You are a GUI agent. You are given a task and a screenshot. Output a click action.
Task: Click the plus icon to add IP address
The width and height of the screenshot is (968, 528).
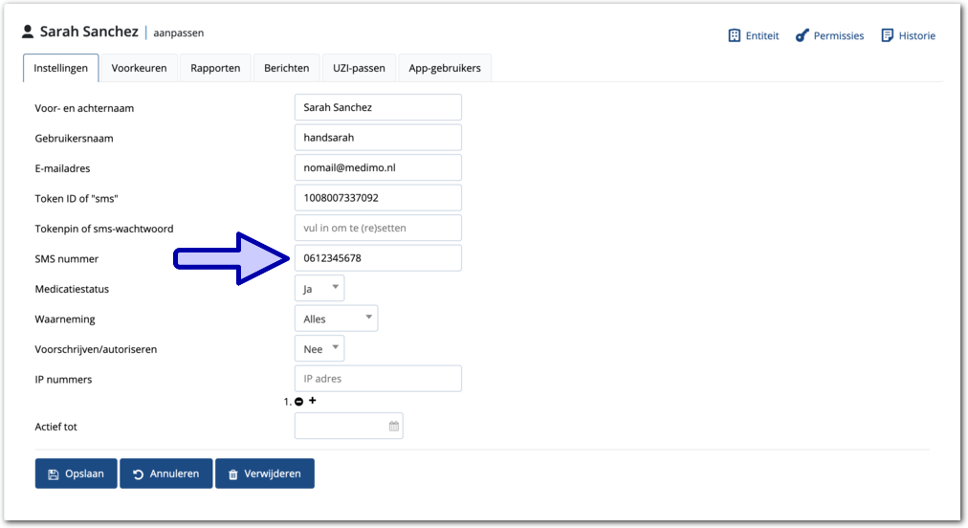[313, 401]
